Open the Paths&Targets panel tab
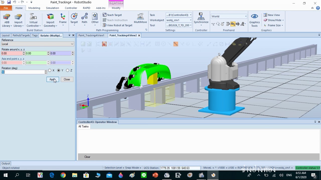 click(x=21, y=35)
